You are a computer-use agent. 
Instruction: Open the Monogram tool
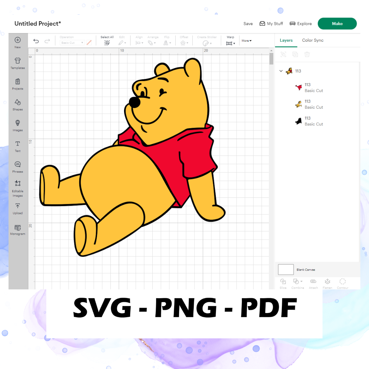18,230
